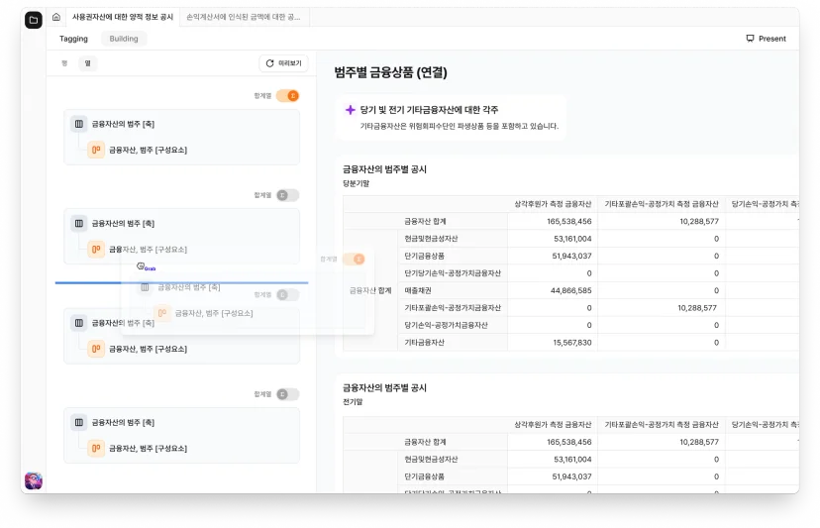The width and height of the screenshot is (820, 528).
Task: Select the Tagging mode tab
Action: pyautogui.click(x=73, y=39)
